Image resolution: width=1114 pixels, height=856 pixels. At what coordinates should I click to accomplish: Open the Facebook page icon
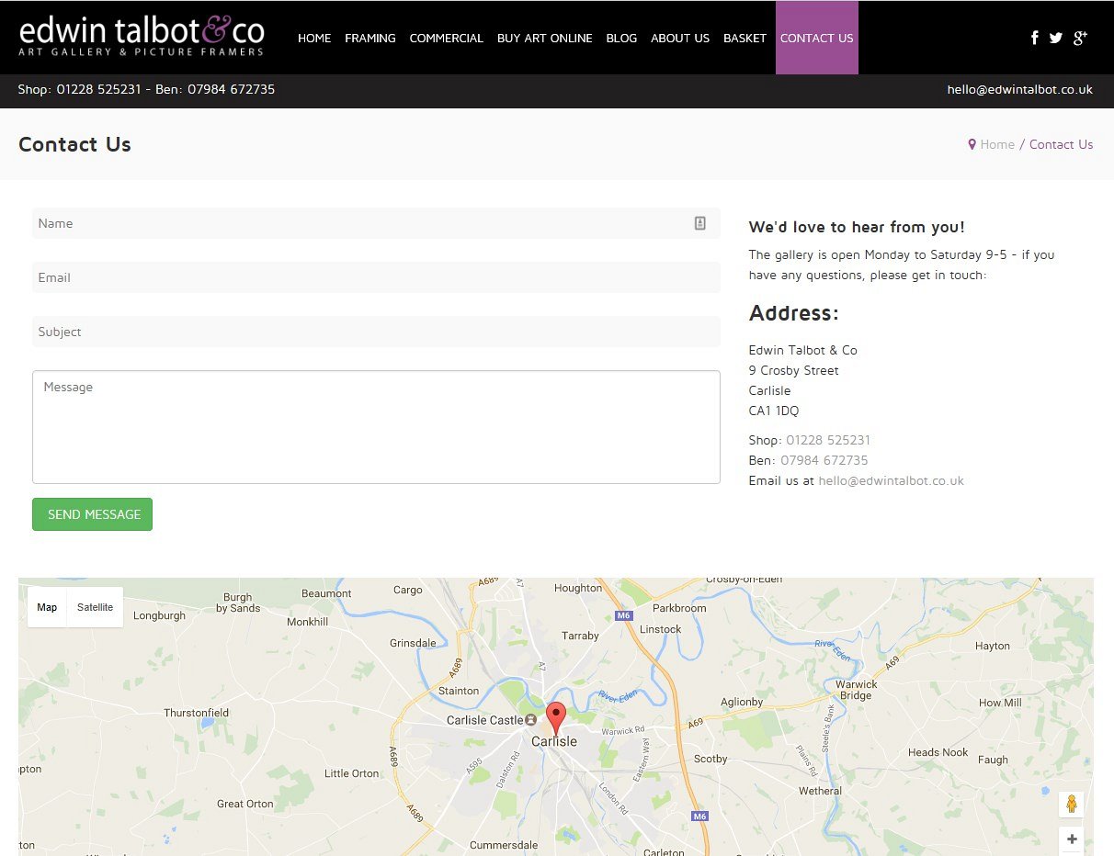(x=1034, y=38)
